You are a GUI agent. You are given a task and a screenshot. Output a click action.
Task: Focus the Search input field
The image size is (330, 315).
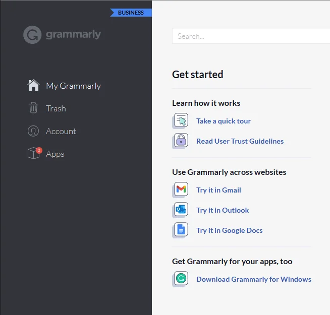click(251, 36)
